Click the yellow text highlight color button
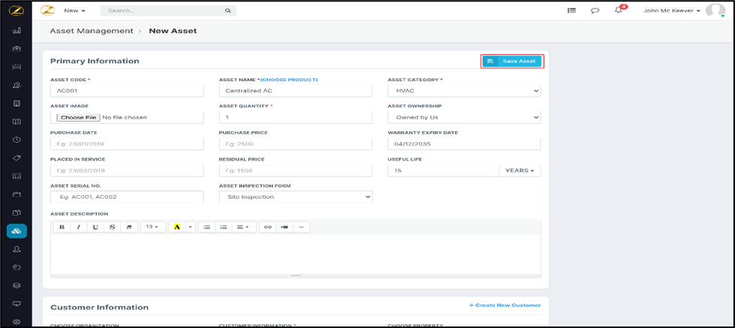The width and height of the screenshot is (735, 328). (177, 227)
